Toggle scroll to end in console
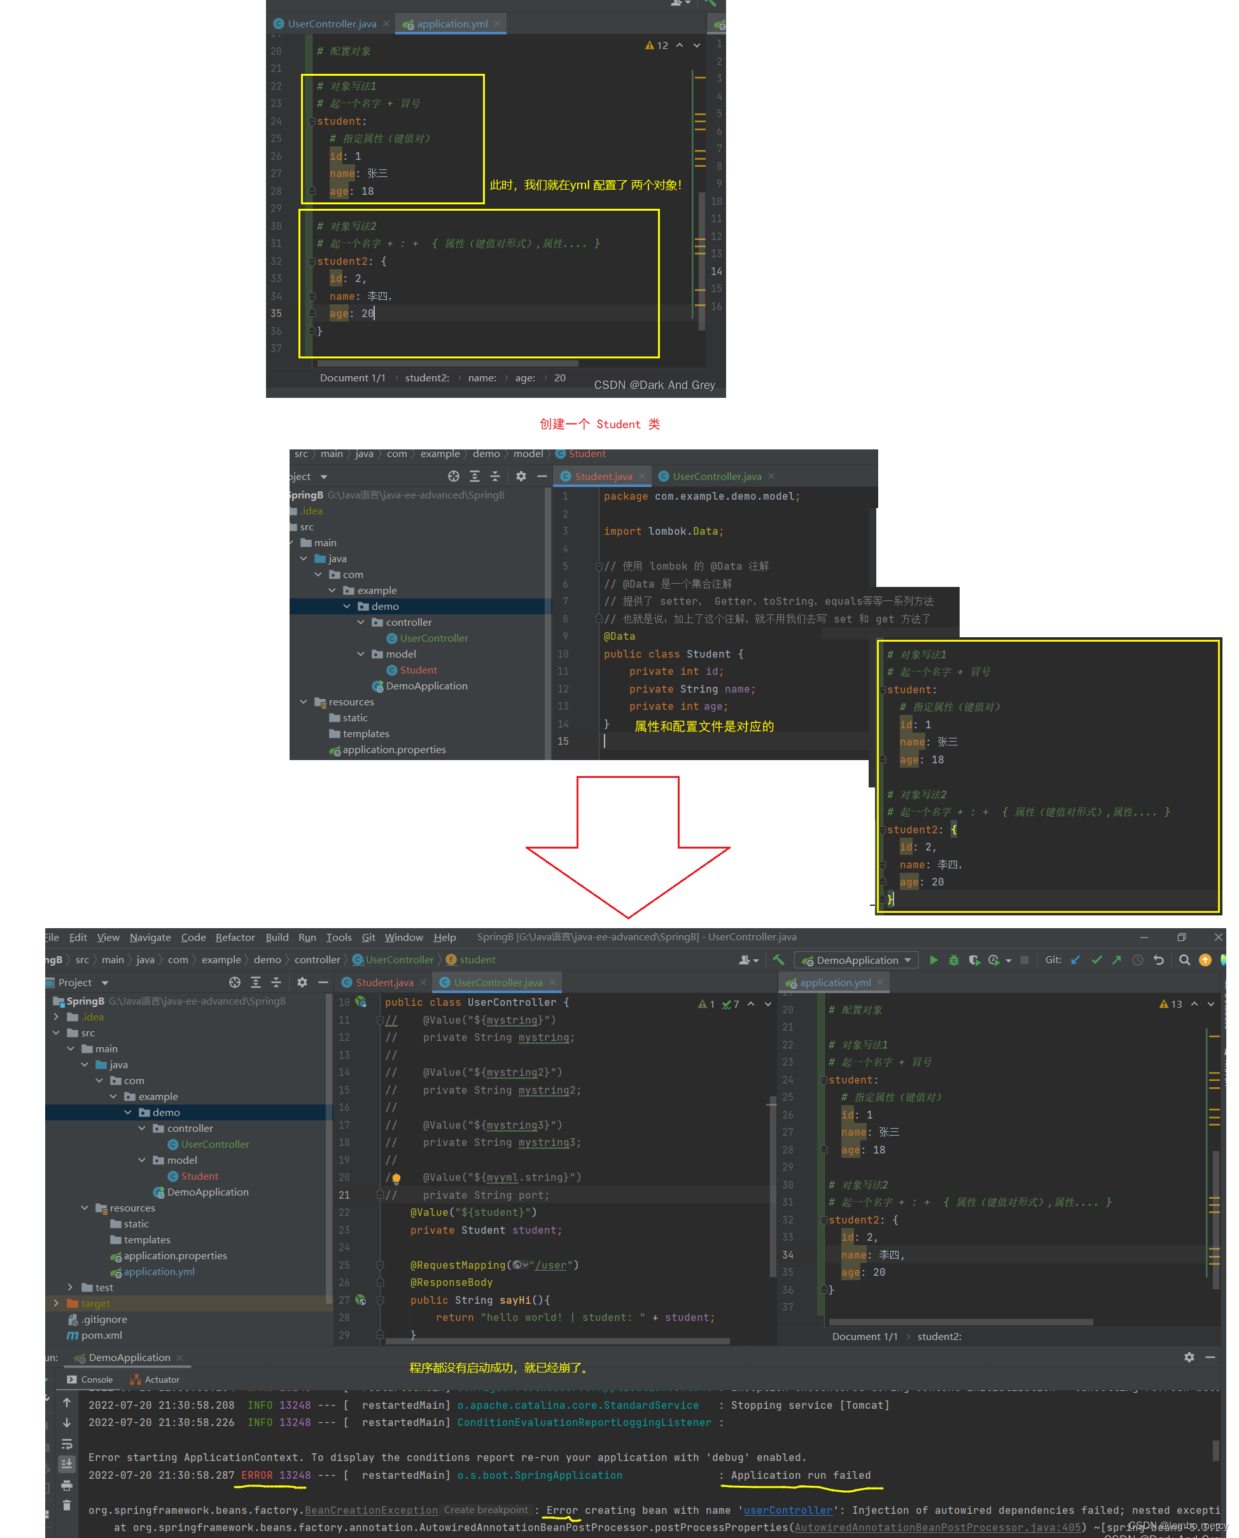 66,1464
